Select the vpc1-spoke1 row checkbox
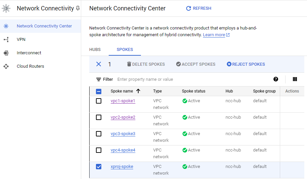307x179 pixels. [x=99, y=101]
